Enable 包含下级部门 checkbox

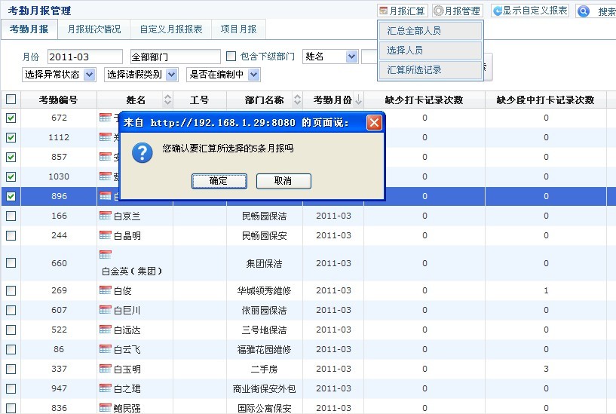pyautogui.click(x=231, y=57)
